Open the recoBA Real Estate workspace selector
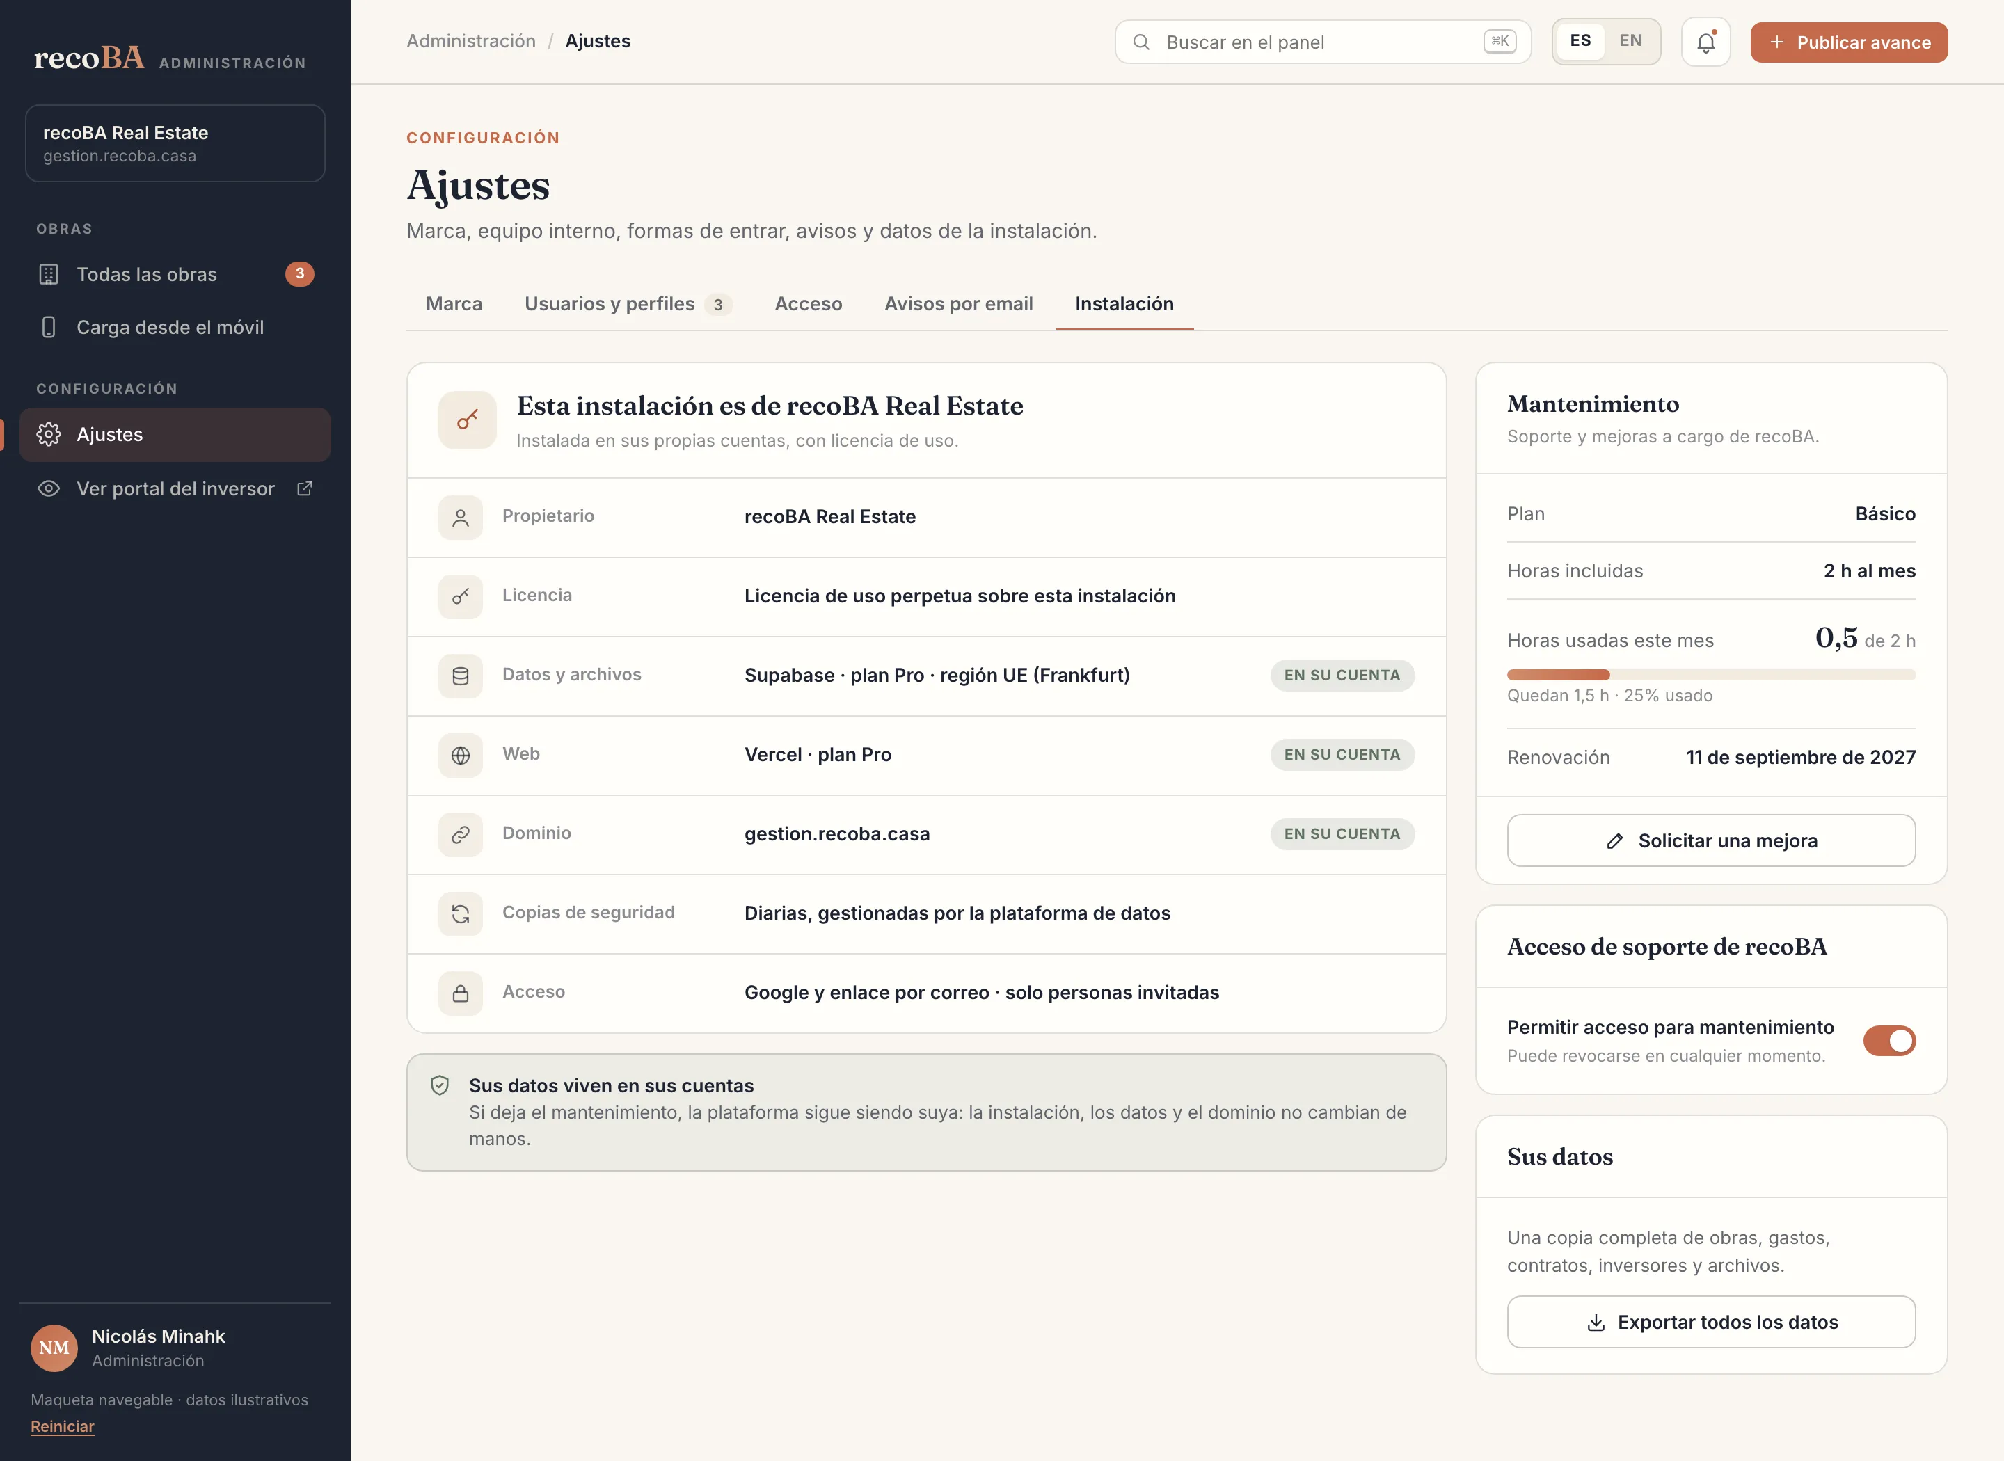 175,143
